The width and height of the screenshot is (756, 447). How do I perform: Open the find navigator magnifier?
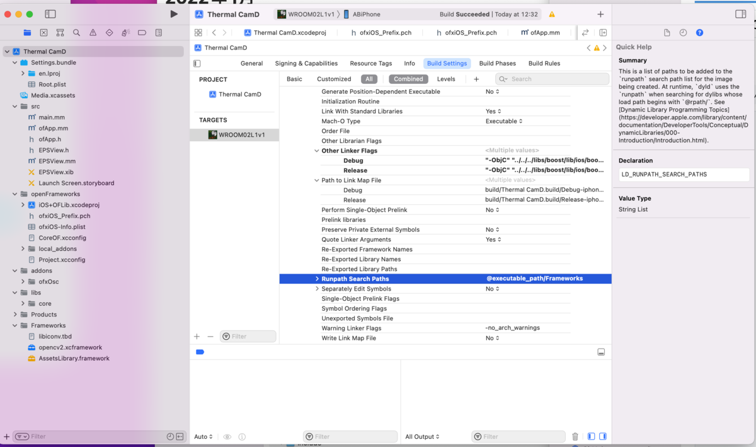click(x=76, y=33)
